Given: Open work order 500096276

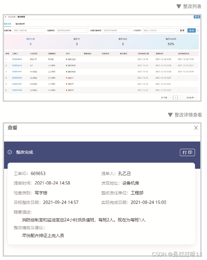Looking at the screenshot, I should click(x=17, y=65).
